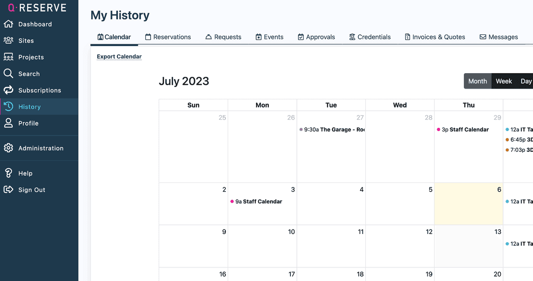Click the Dashboard home icon in sidebar
The width and height of the screenshot is (533, 281).
pos(8,24)
